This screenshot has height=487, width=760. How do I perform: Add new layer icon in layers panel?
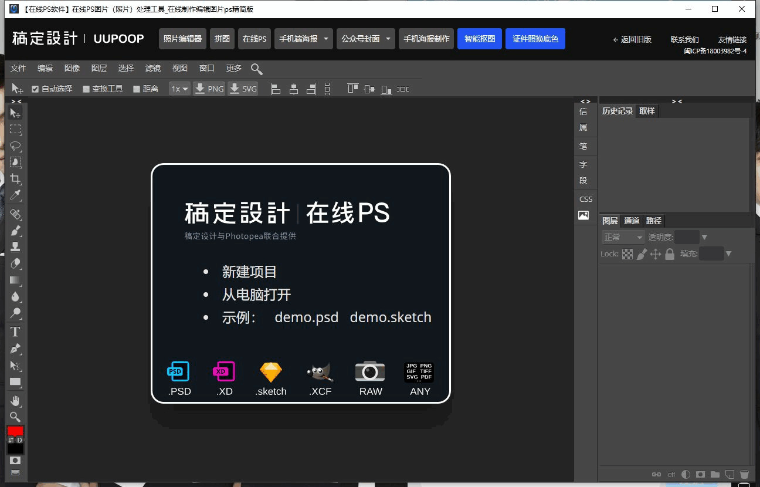click(x=730, y=474)
